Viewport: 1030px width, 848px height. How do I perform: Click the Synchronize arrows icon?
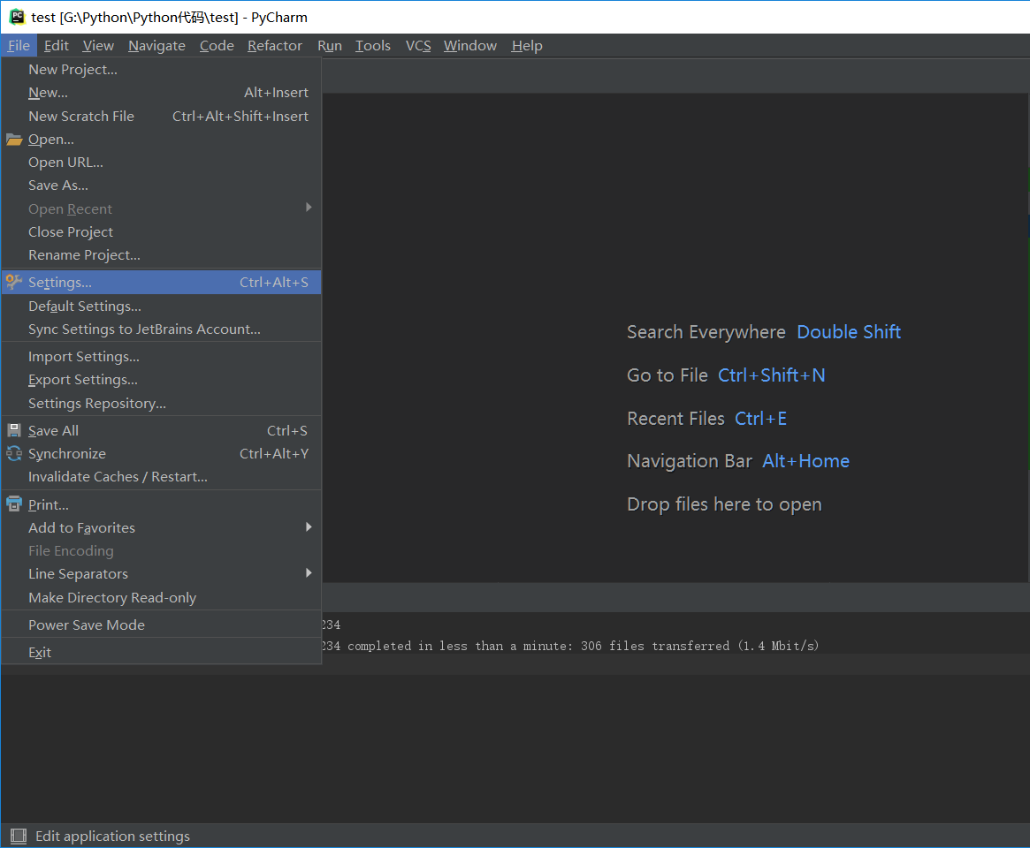tap(14, 453)
